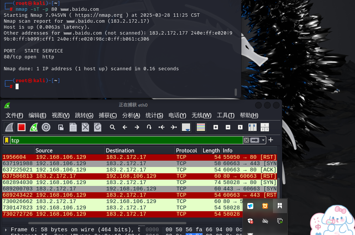355x235 pixels.
Task: Open filter bookmarks yellow icon
Action: pos(7,141)
